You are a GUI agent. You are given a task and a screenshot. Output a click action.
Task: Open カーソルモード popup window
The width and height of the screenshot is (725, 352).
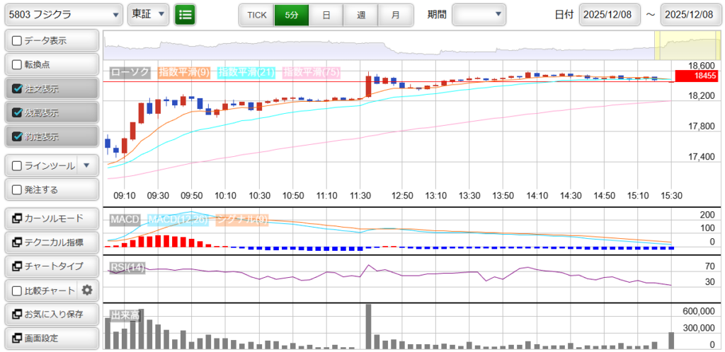click(50, 218)
